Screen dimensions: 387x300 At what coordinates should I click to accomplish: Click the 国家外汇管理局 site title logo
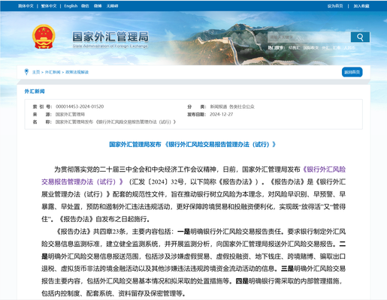pos(110,39)
